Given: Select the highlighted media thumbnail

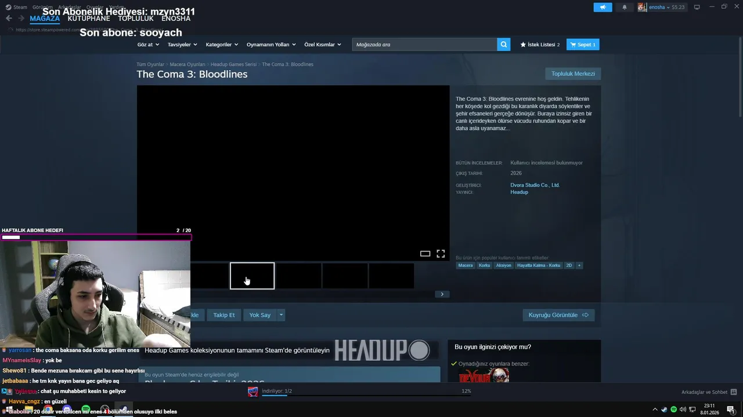Looking at the screenshot, I should coord(252,276).
